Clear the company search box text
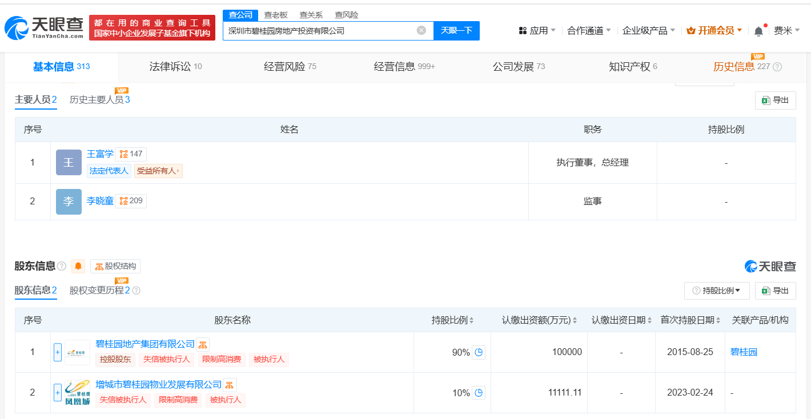Image resolution: width=811 pixels, height=419 pixels. coord(421,30)
